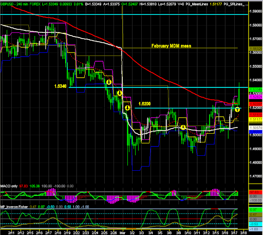Click the 'B=1.53349' bid value in the header
The image size is (263, 235).
click(x=93, y=4)
